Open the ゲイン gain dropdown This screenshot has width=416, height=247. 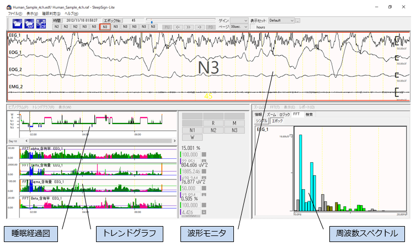click(238, 20)
